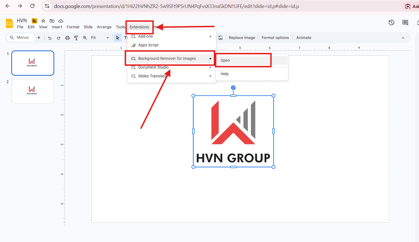Collapse the toolbar with the chevron
Screen dimensions: 419x242
[403, 38]
